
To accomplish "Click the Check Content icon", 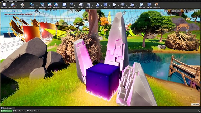I will [141, 6].
